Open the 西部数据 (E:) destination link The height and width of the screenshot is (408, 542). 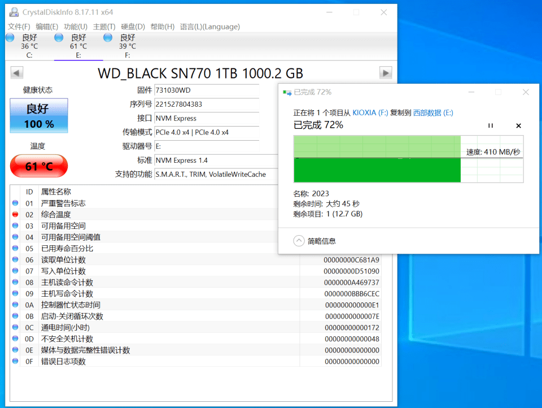433,113
